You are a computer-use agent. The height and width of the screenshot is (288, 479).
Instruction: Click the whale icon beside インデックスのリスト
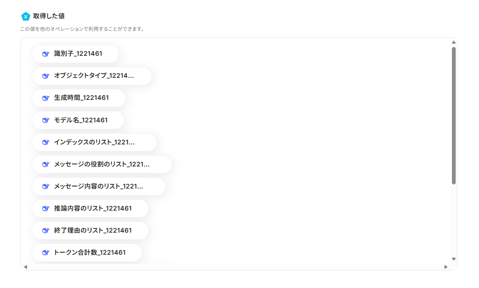pos(46,142)
